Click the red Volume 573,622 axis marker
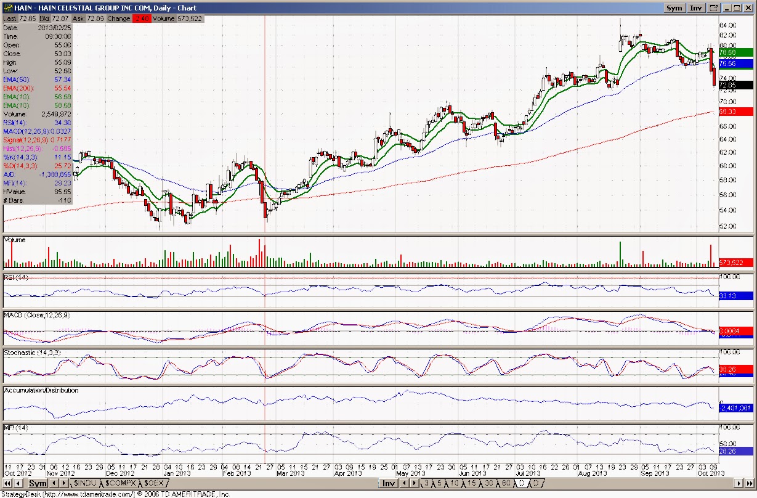 pos(735,263)
